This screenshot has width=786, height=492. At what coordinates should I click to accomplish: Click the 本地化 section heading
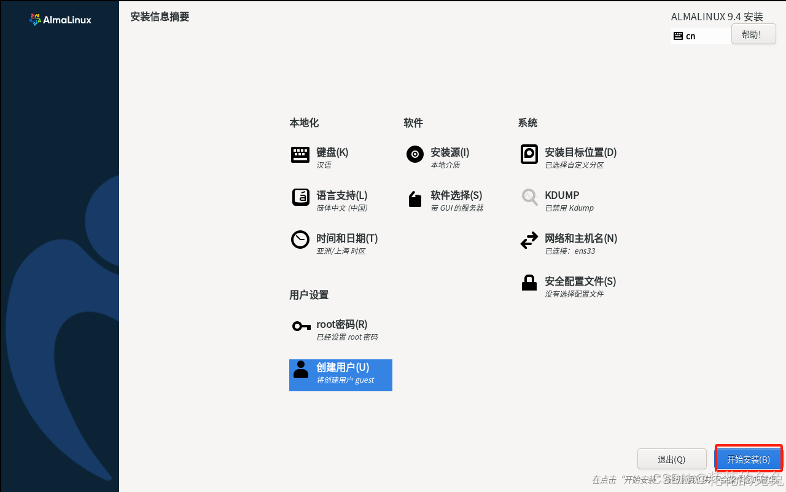click(x=304, y=123)
